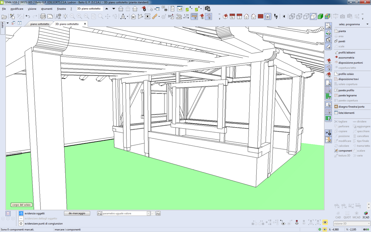This screenshot has width=371, height=232.
Task: Click the open file folder icon
Action: pos(4,17)
